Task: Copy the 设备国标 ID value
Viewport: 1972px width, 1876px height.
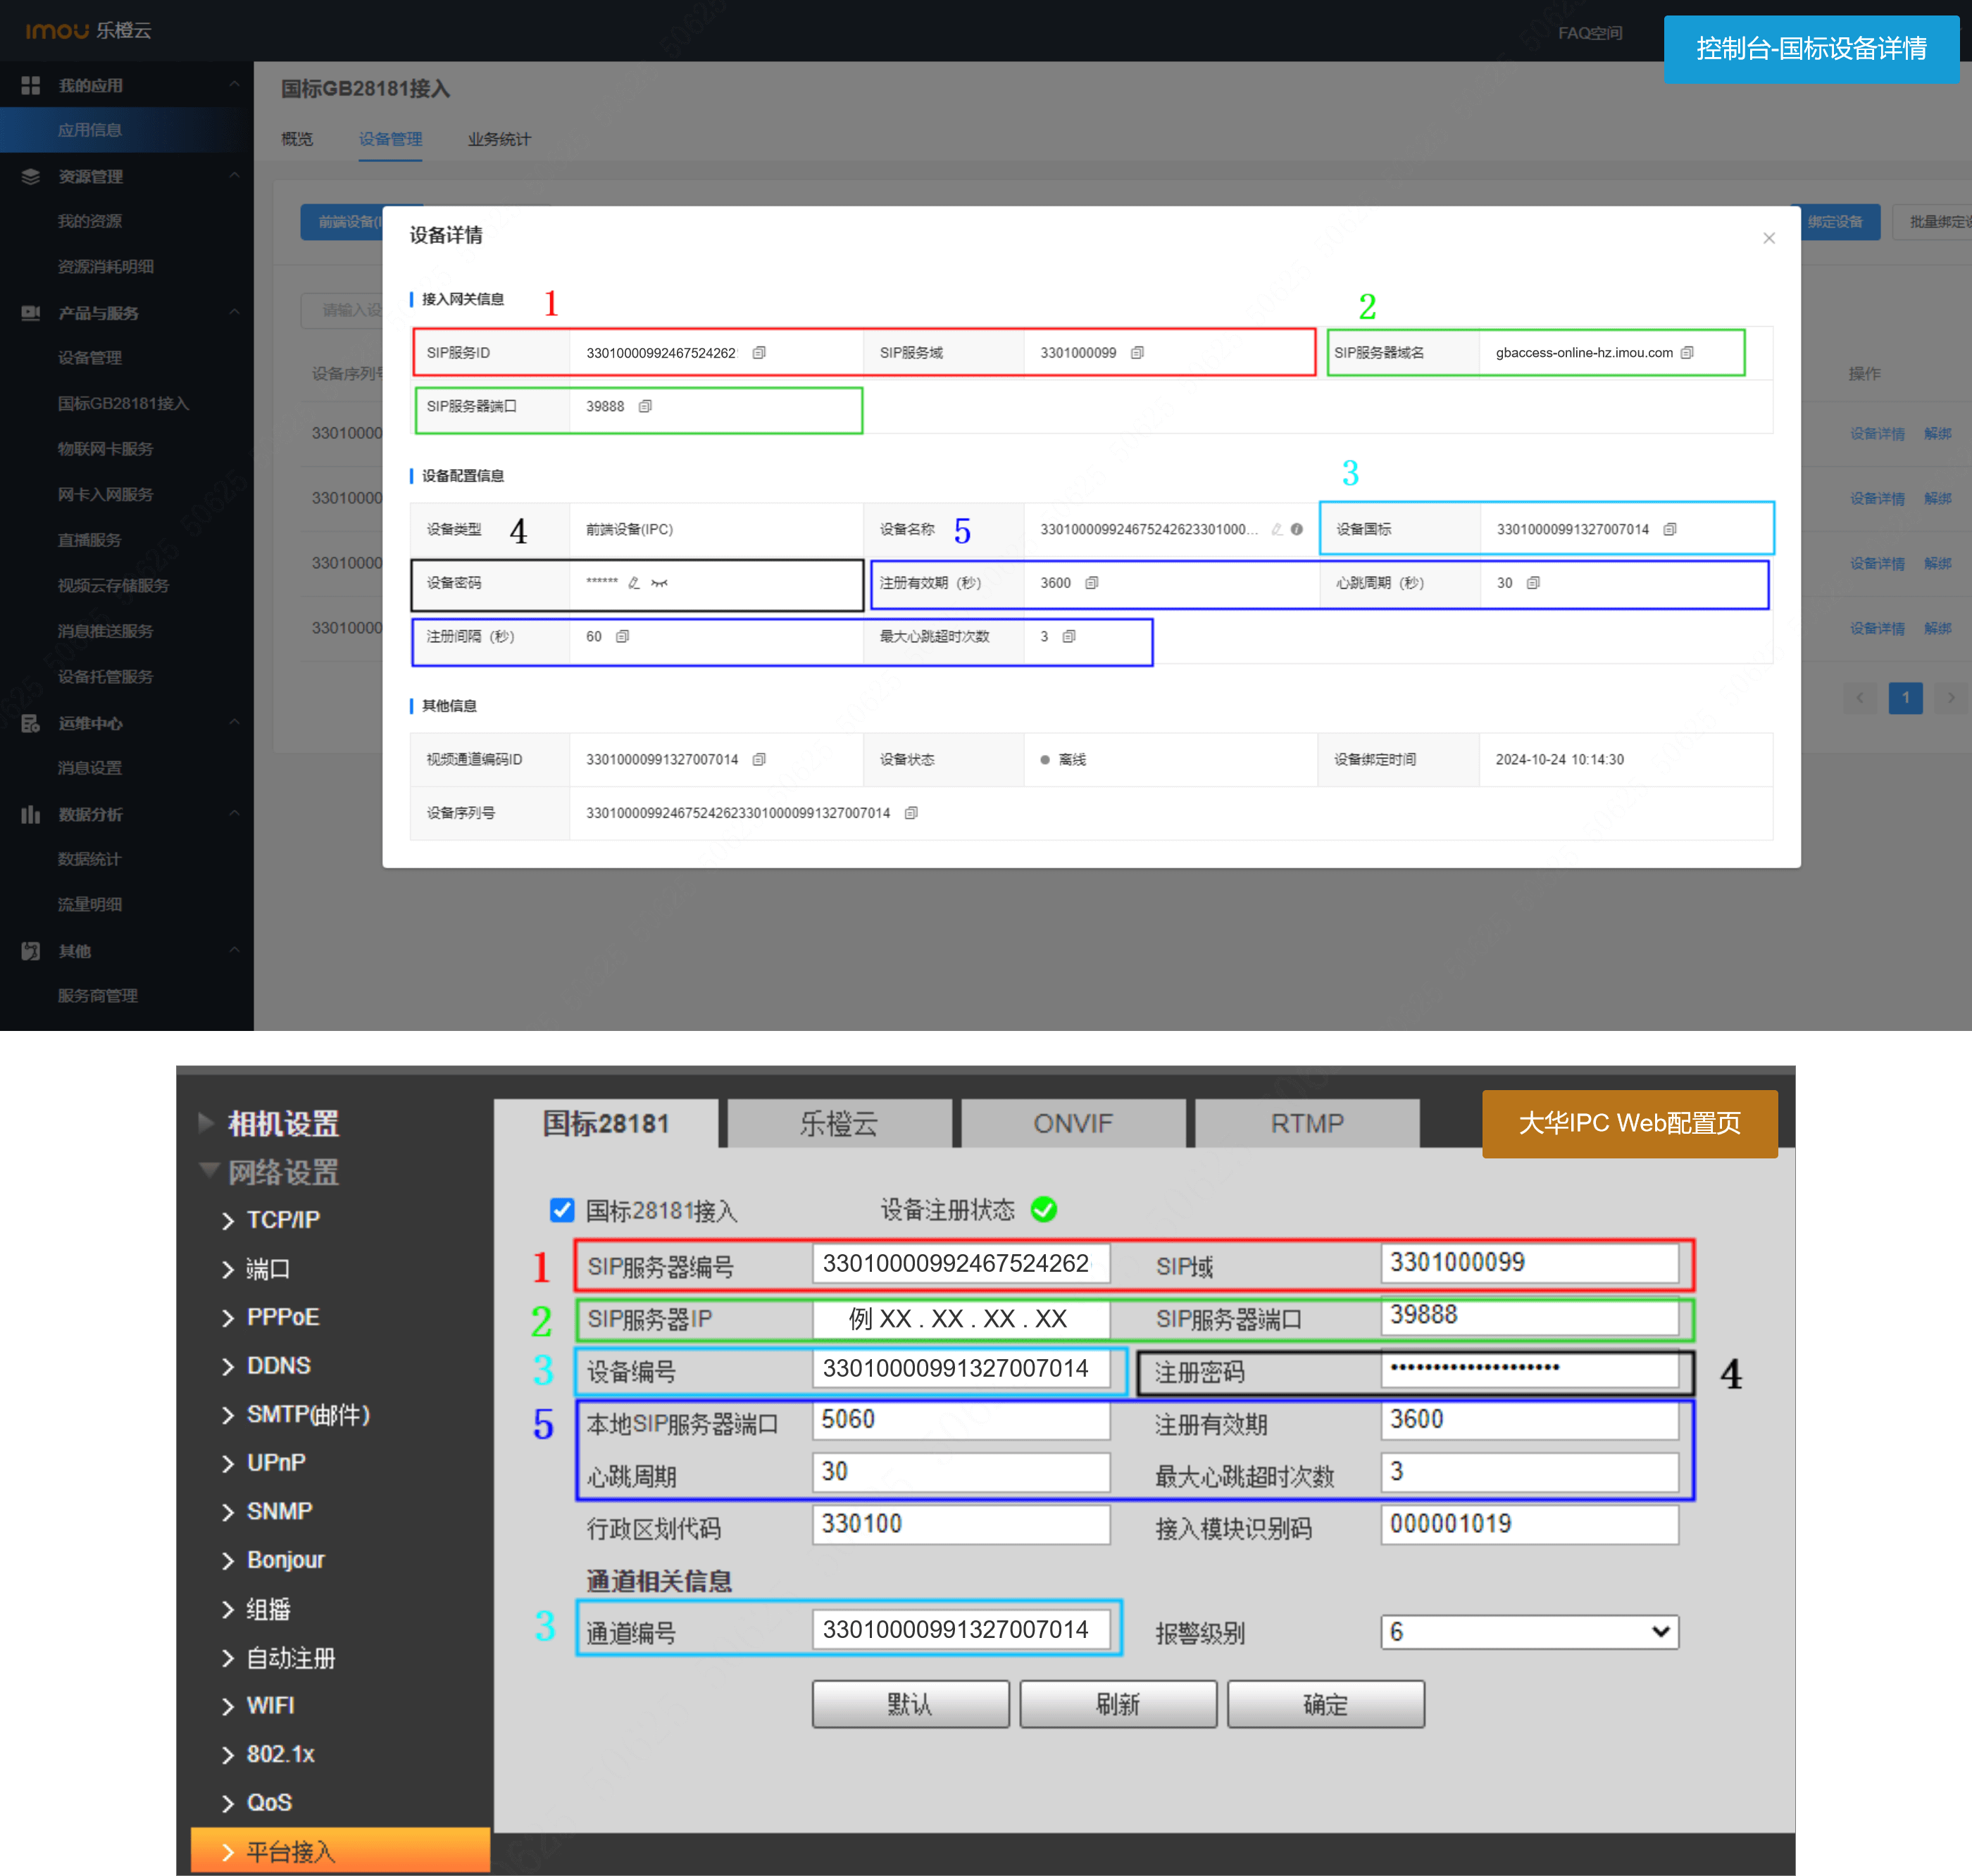Action: 1670,529
